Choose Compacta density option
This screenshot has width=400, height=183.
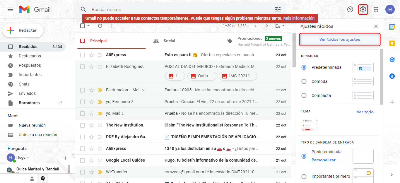tap(304, 95)
